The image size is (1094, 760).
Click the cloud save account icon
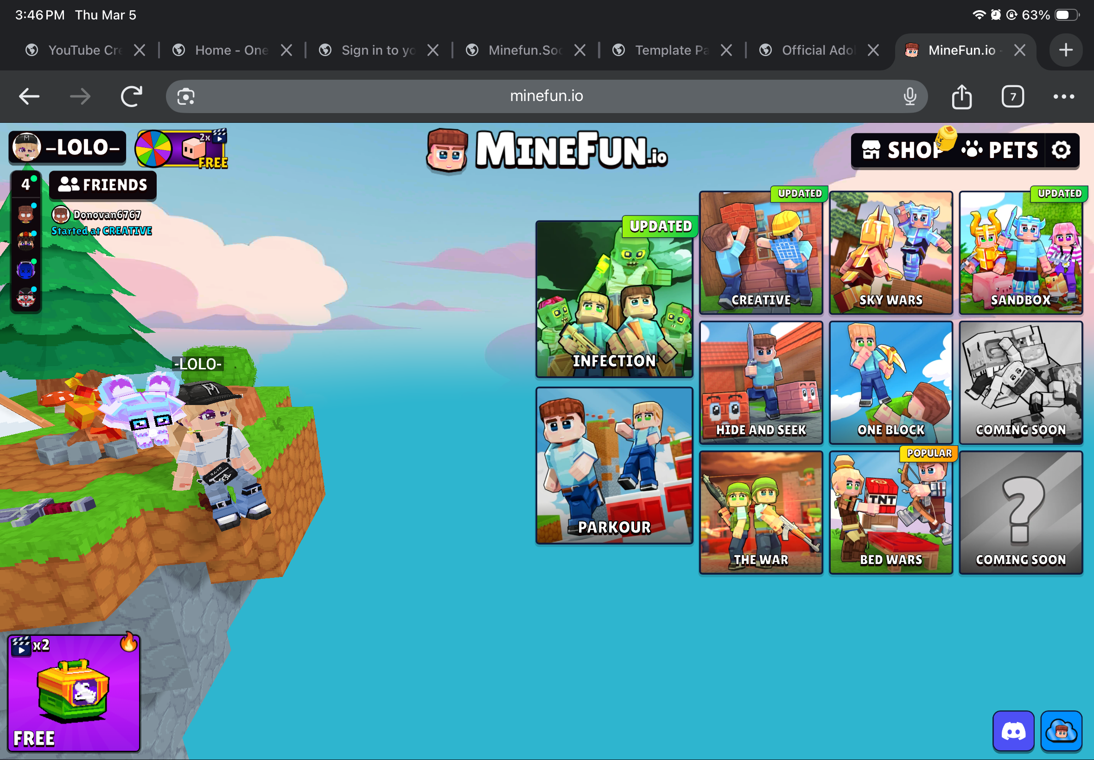click(x=1061, y=731)
